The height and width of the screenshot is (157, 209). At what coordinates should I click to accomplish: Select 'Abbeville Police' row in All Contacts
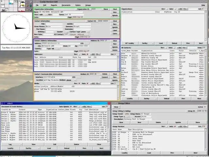[162, 54]
